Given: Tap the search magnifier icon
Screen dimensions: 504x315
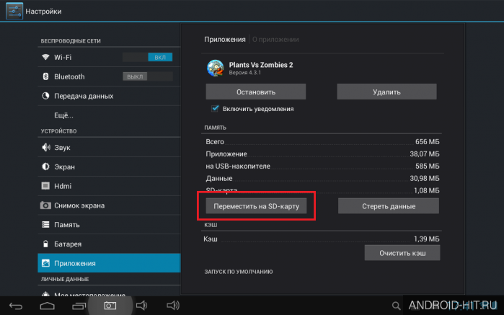Looking at the screenshot, I should [x=396, y=306].
